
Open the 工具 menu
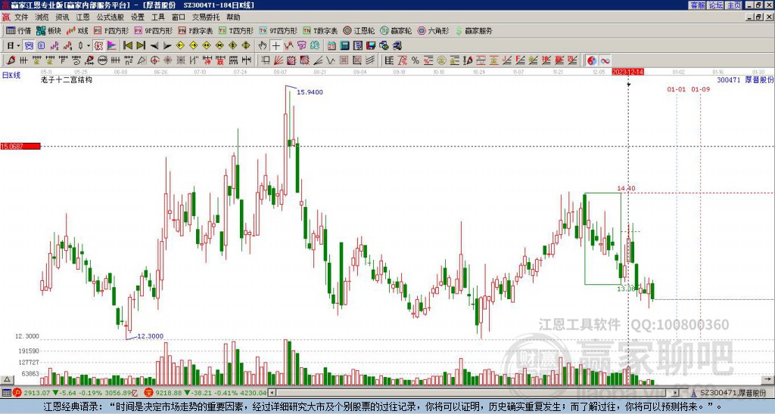[158, 17]
